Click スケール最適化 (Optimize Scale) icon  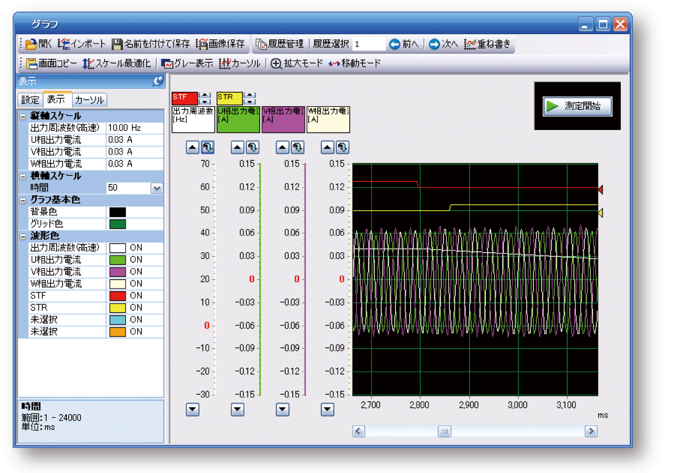(88, 64)
